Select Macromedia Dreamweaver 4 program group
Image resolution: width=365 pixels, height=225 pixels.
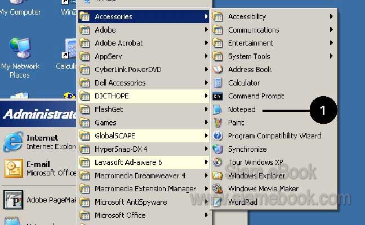click(144, 175)
